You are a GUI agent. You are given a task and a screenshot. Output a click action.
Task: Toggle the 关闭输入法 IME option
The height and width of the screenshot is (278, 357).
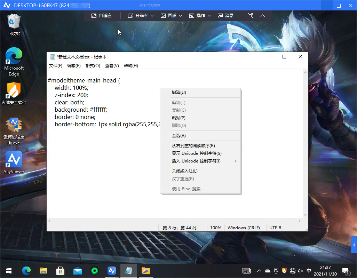(x=184, y=171)
